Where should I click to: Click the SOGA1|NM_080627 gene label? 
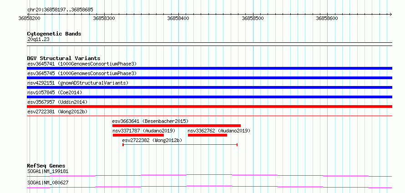point(48,183)
